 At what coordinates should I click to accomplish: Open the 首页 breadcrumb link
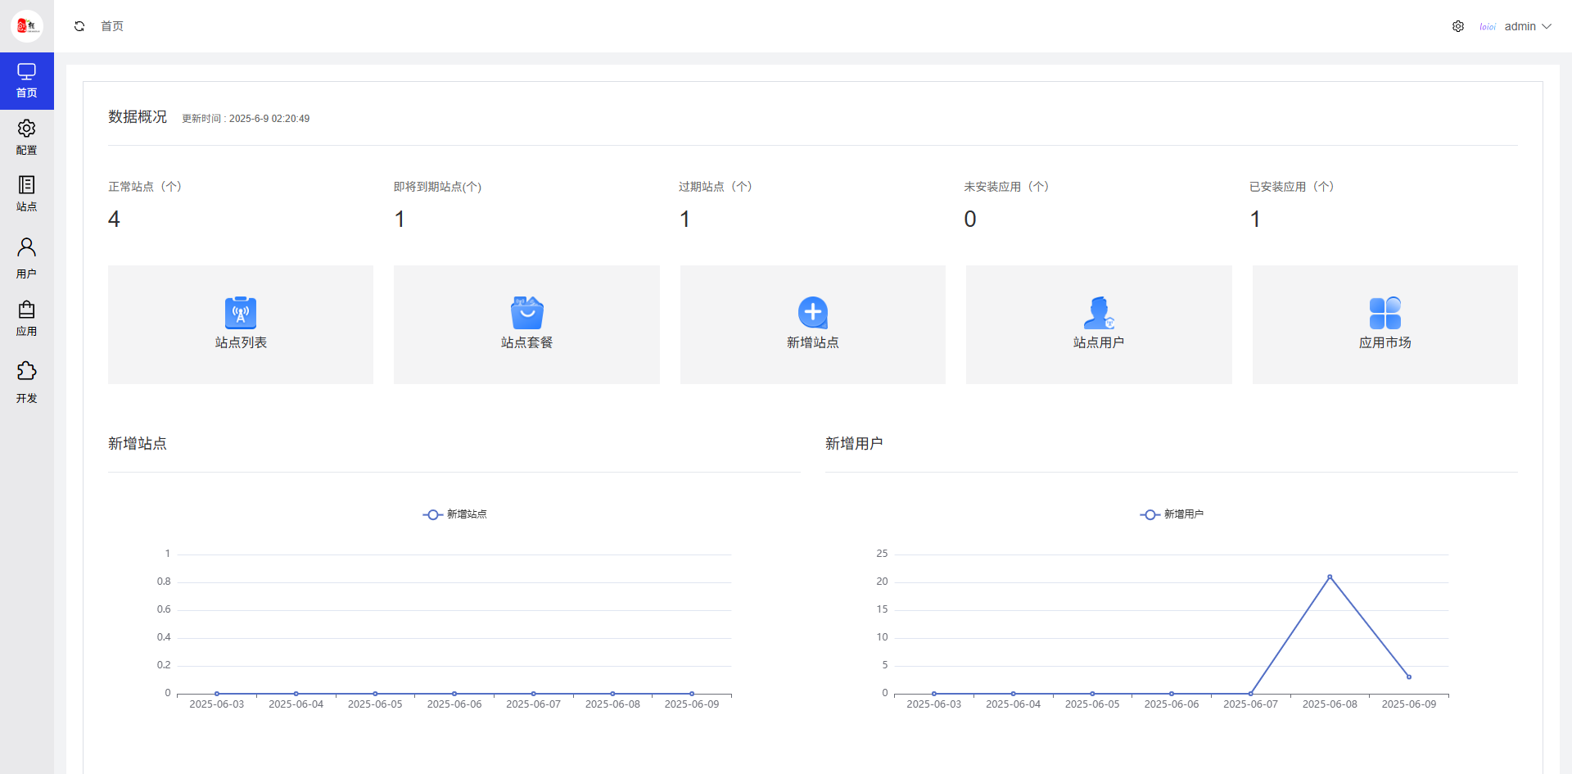[x=112, y=26]
